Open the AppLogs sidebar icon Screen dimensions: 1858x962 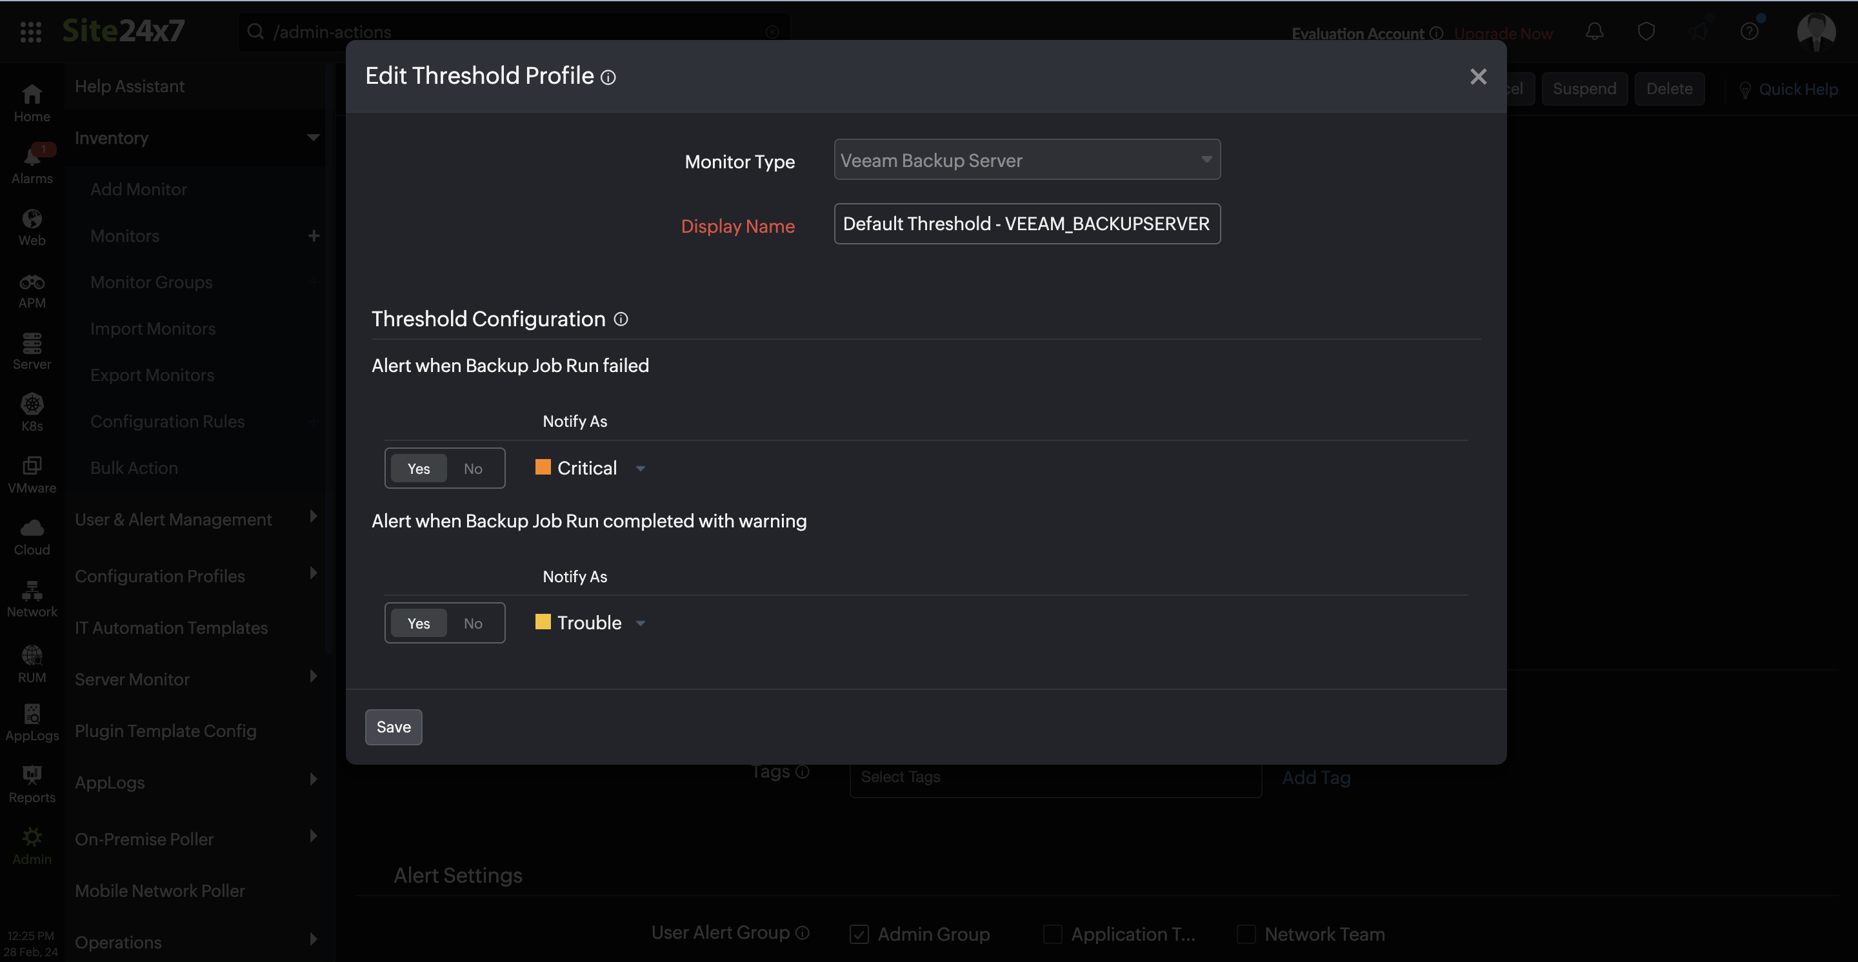tap(32, 714)
